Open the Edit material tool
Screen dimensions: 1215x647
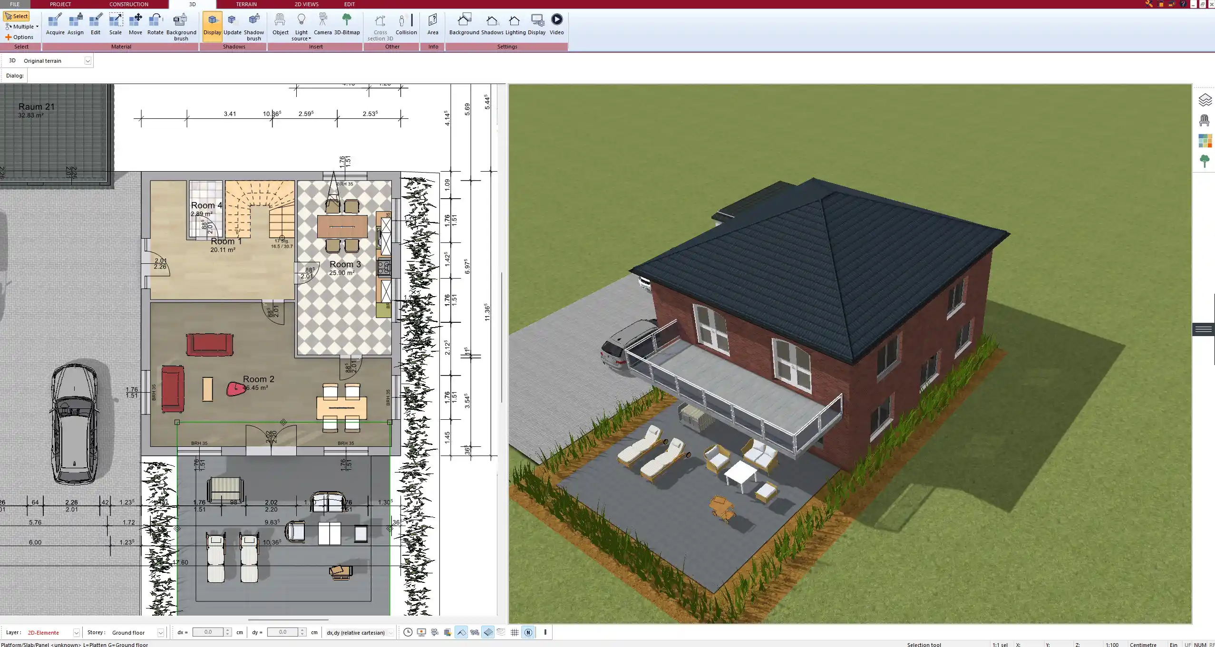[x=96, y=25]
